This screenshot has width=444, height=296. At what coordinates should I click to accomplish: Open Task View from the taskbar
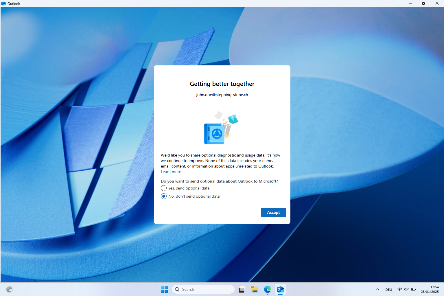(242, 289)
